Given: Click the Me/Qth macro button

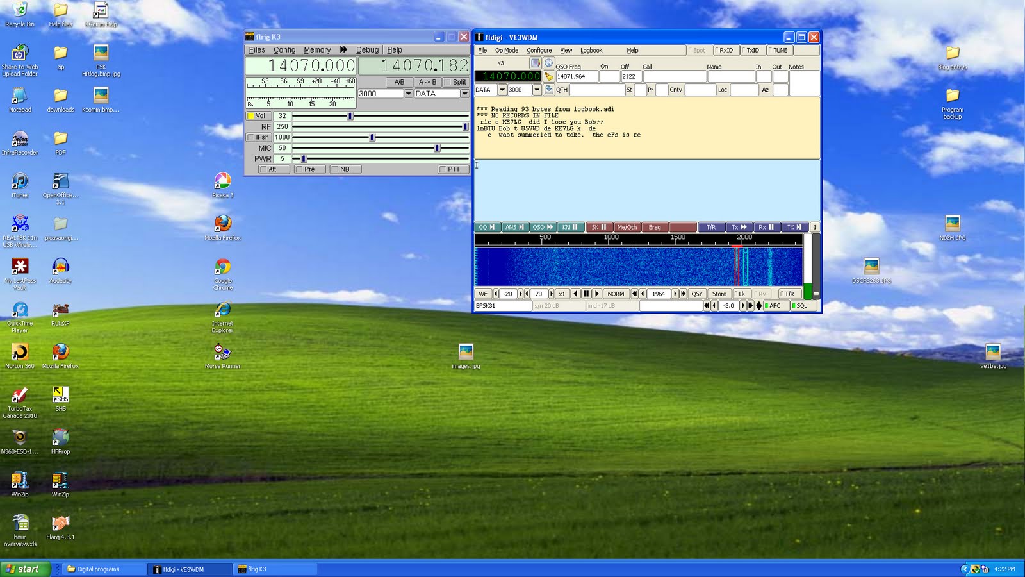Looking at the screenshot, I should tap(627, 227).
